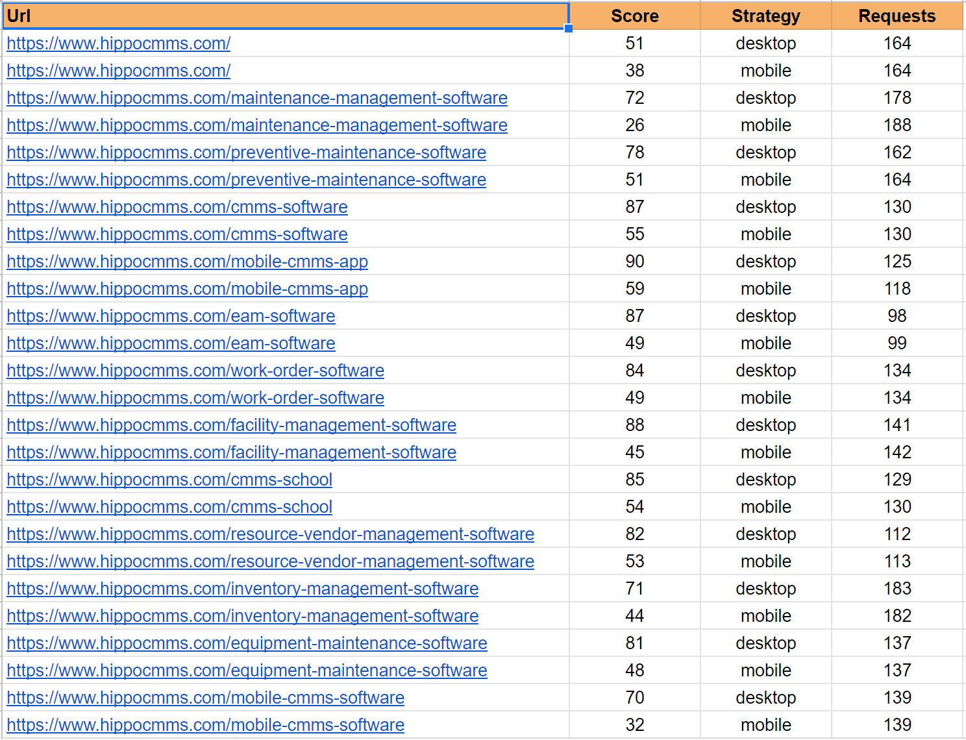966x740 pixels.
Task: Select the desktop cell in score 81 row
Action: tap(766, 643)
